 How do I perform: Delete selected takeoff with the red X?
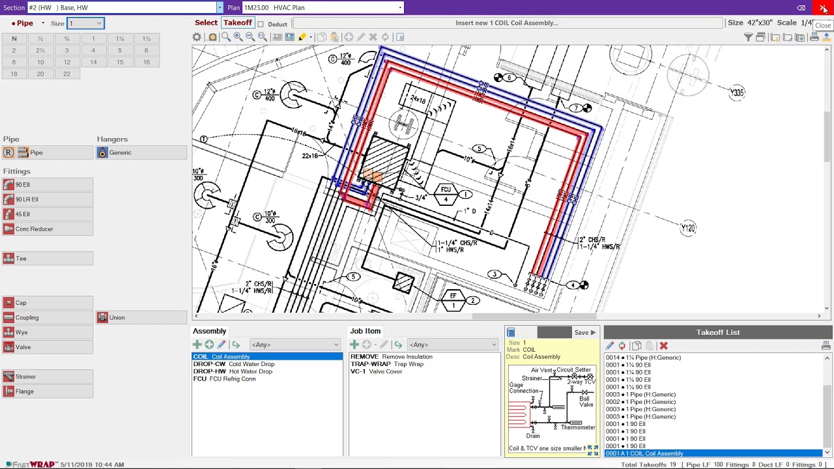coord(663,346)
